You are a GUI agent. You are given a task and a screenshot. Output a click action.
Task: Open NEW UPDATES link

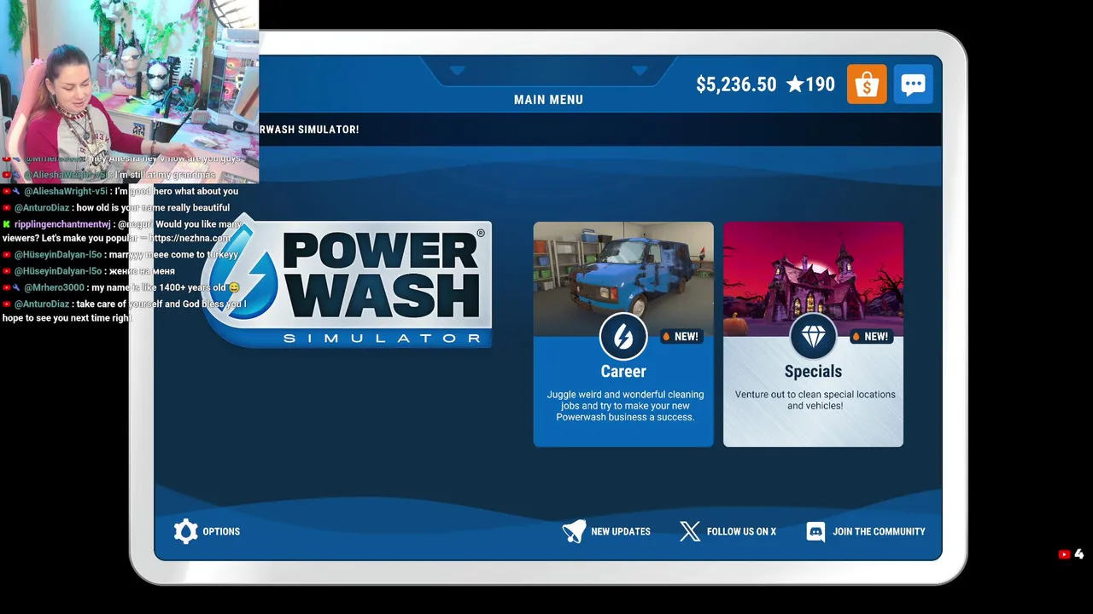(621, 531)
